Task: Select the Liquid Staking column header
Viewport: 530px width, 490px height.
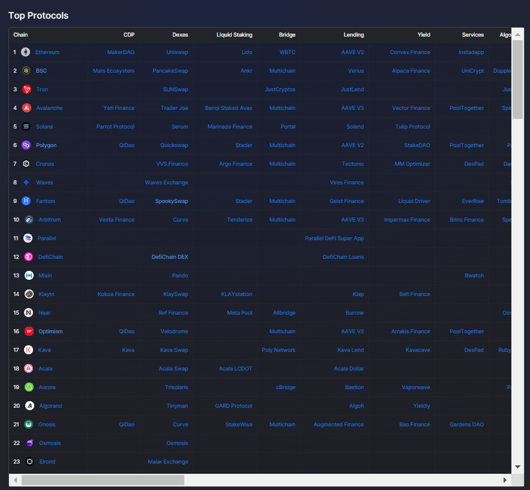Action: [x=234, y=35]
